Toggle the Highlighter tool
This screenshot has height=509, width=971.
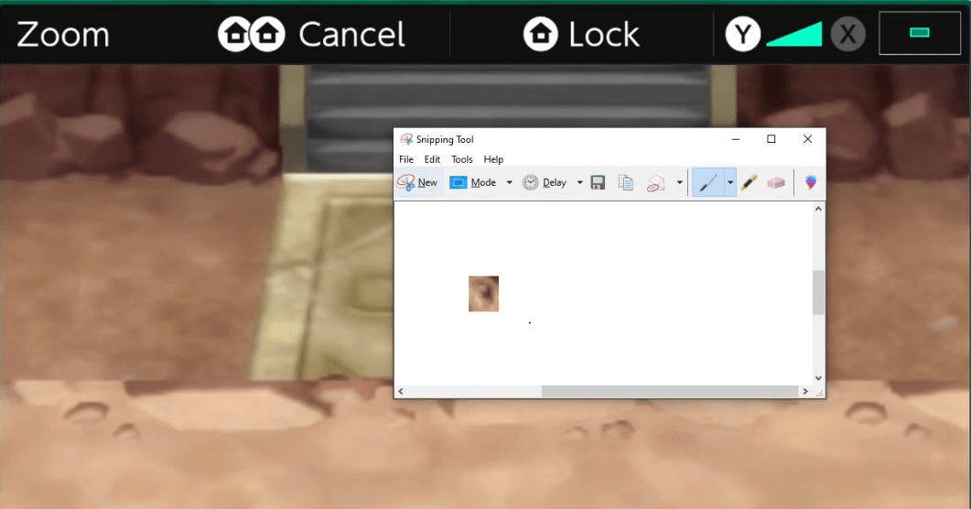(749, 183)
